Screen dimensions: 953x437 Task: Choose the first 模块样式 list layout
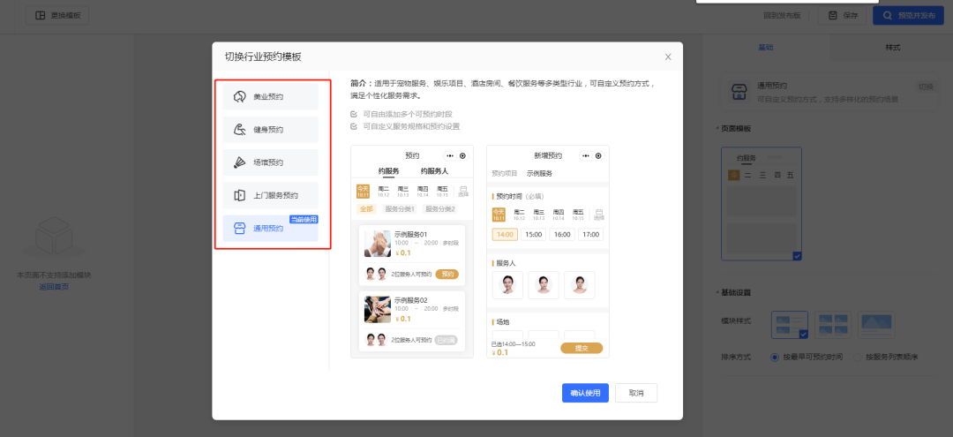[x=790, y=325]
